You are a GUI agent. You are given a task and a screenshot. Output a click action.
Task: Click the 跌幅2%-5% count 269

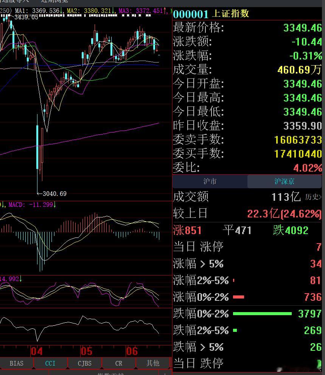(313, 331)
